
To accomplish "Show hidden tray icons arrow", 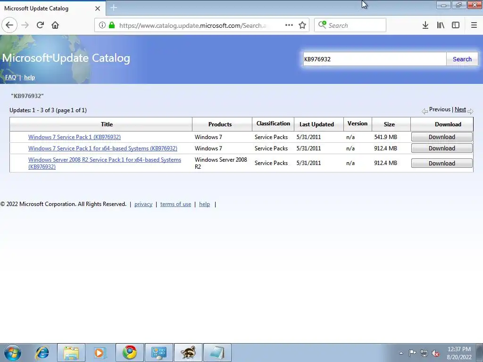I will click(401, 353).
